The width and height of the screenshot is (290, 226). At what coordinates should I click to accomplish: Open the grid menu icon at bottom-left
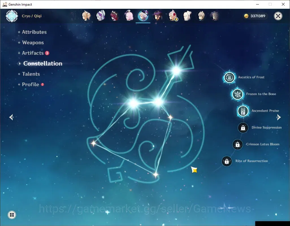(x=12, y=215)
